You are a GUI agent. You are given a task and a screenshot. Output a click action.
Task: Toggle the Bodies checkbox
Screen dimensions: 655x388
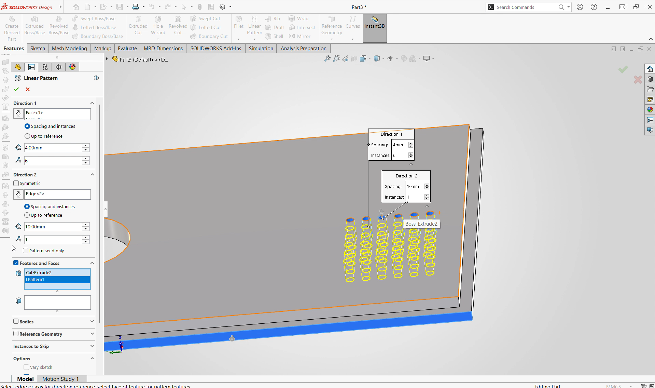point(16,321)
